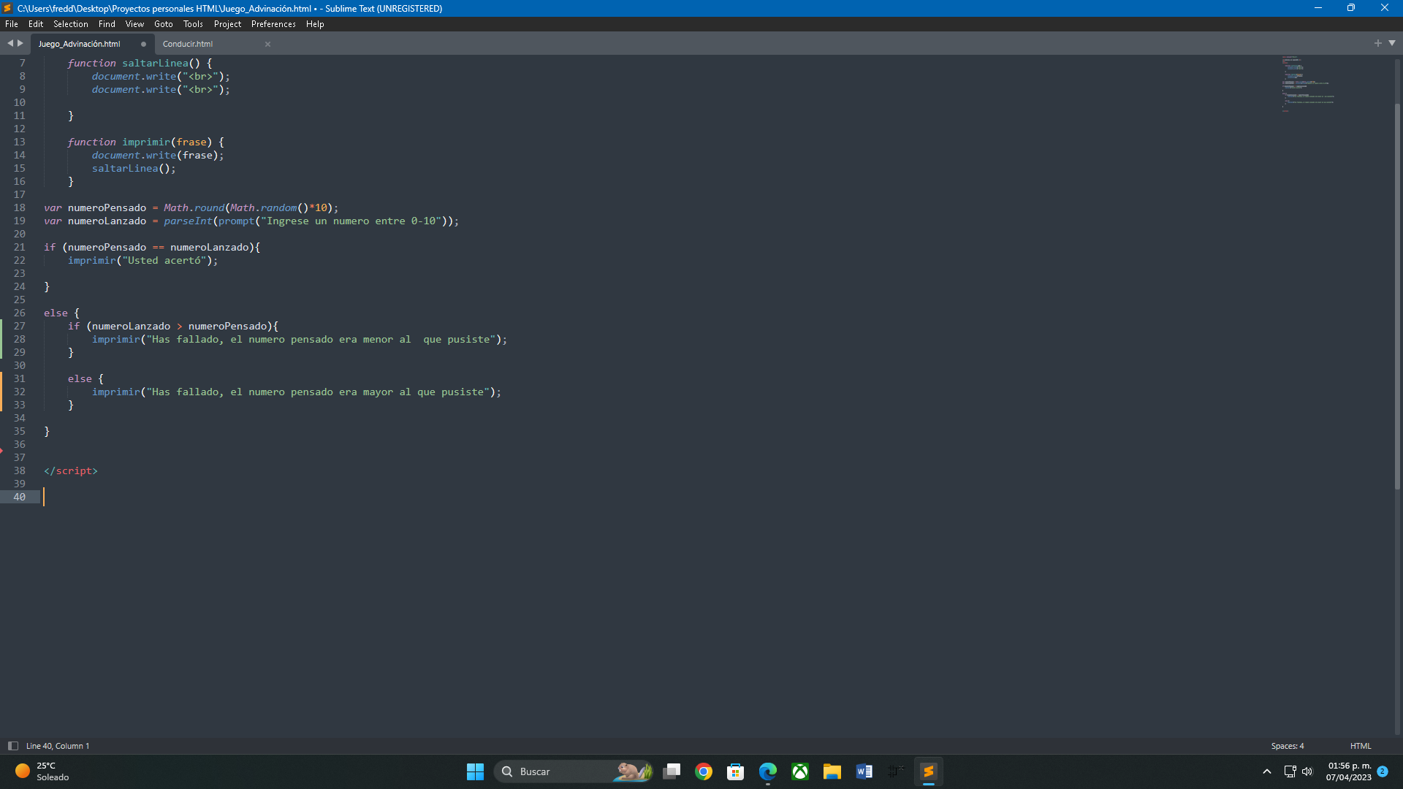Open the Tools menu
The width and height of the screenshot is (1403, 789).
[193, 24]
